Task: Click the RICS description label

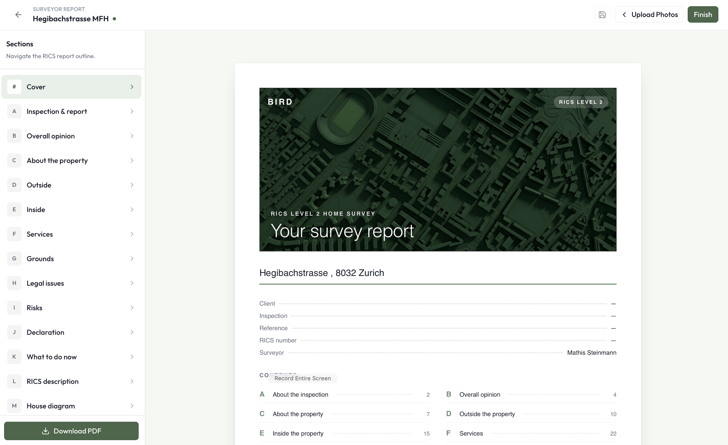Action: [53, 381]
